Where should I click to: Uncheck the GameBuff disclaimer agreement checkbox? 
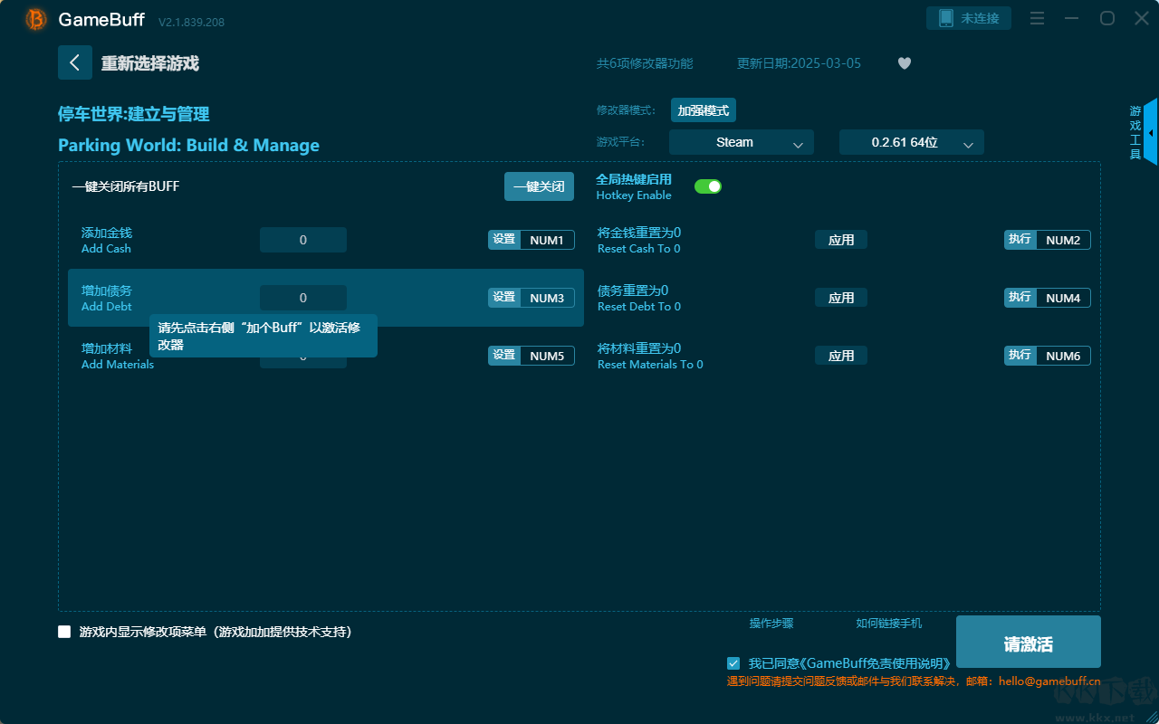point(733,663)
